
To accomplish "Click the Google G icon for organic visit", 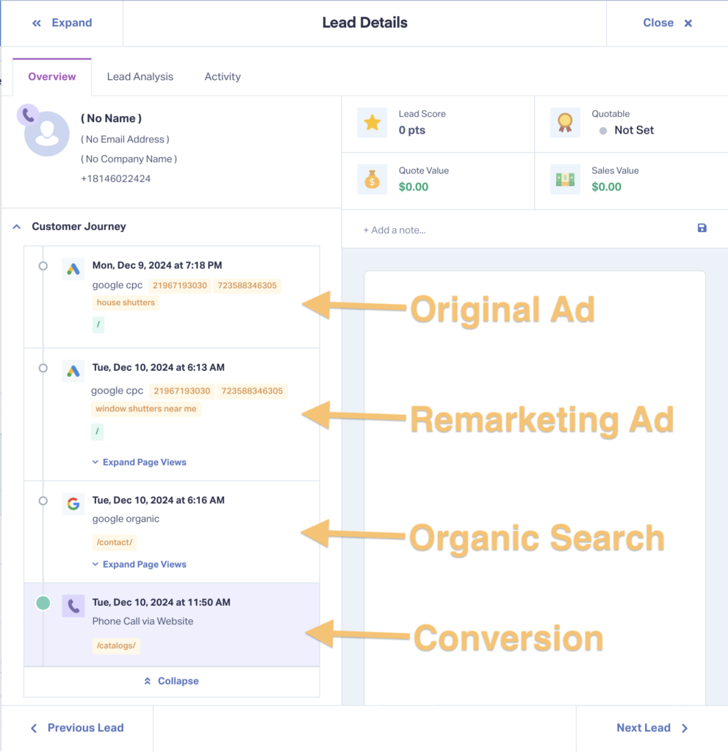I will coord(73,504).
